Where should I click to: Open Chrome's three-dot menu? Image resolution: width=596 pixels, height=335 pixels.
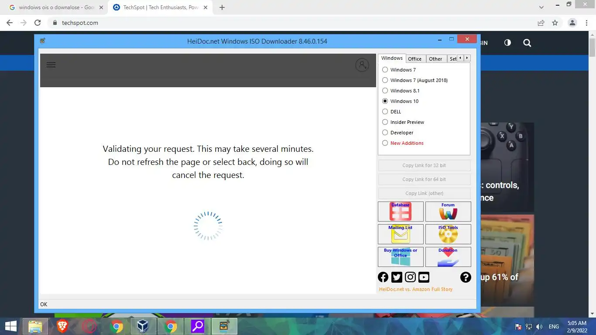click(x=587, y=23)
